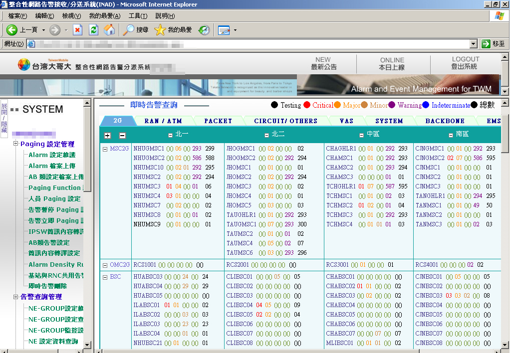Collapse the 中區 region column
This screenshot has height=353, width=510.
362,135
